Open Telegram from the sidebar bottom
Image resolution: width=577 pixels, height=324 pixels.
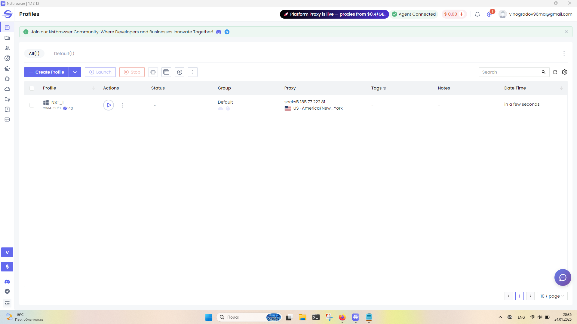click(x=7, y=291)
